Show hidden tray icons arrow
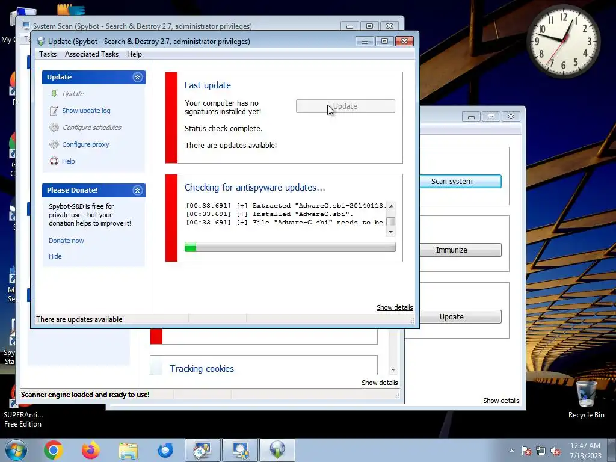Image resolution: width=616 pixels, height=462 pixels. (x=511, y=451)
